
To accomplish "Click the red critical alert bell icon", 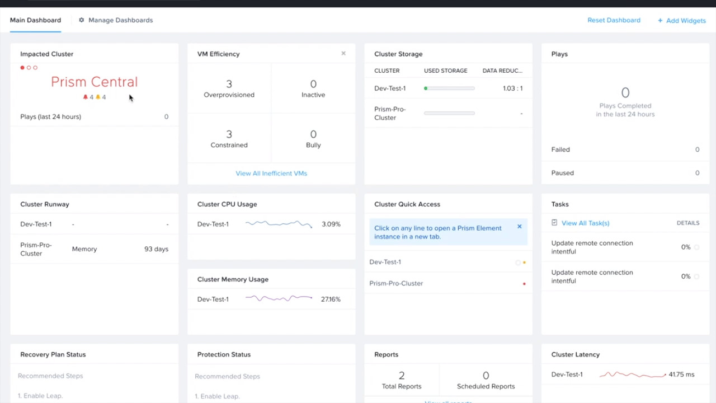I will (x=86, y=97).
